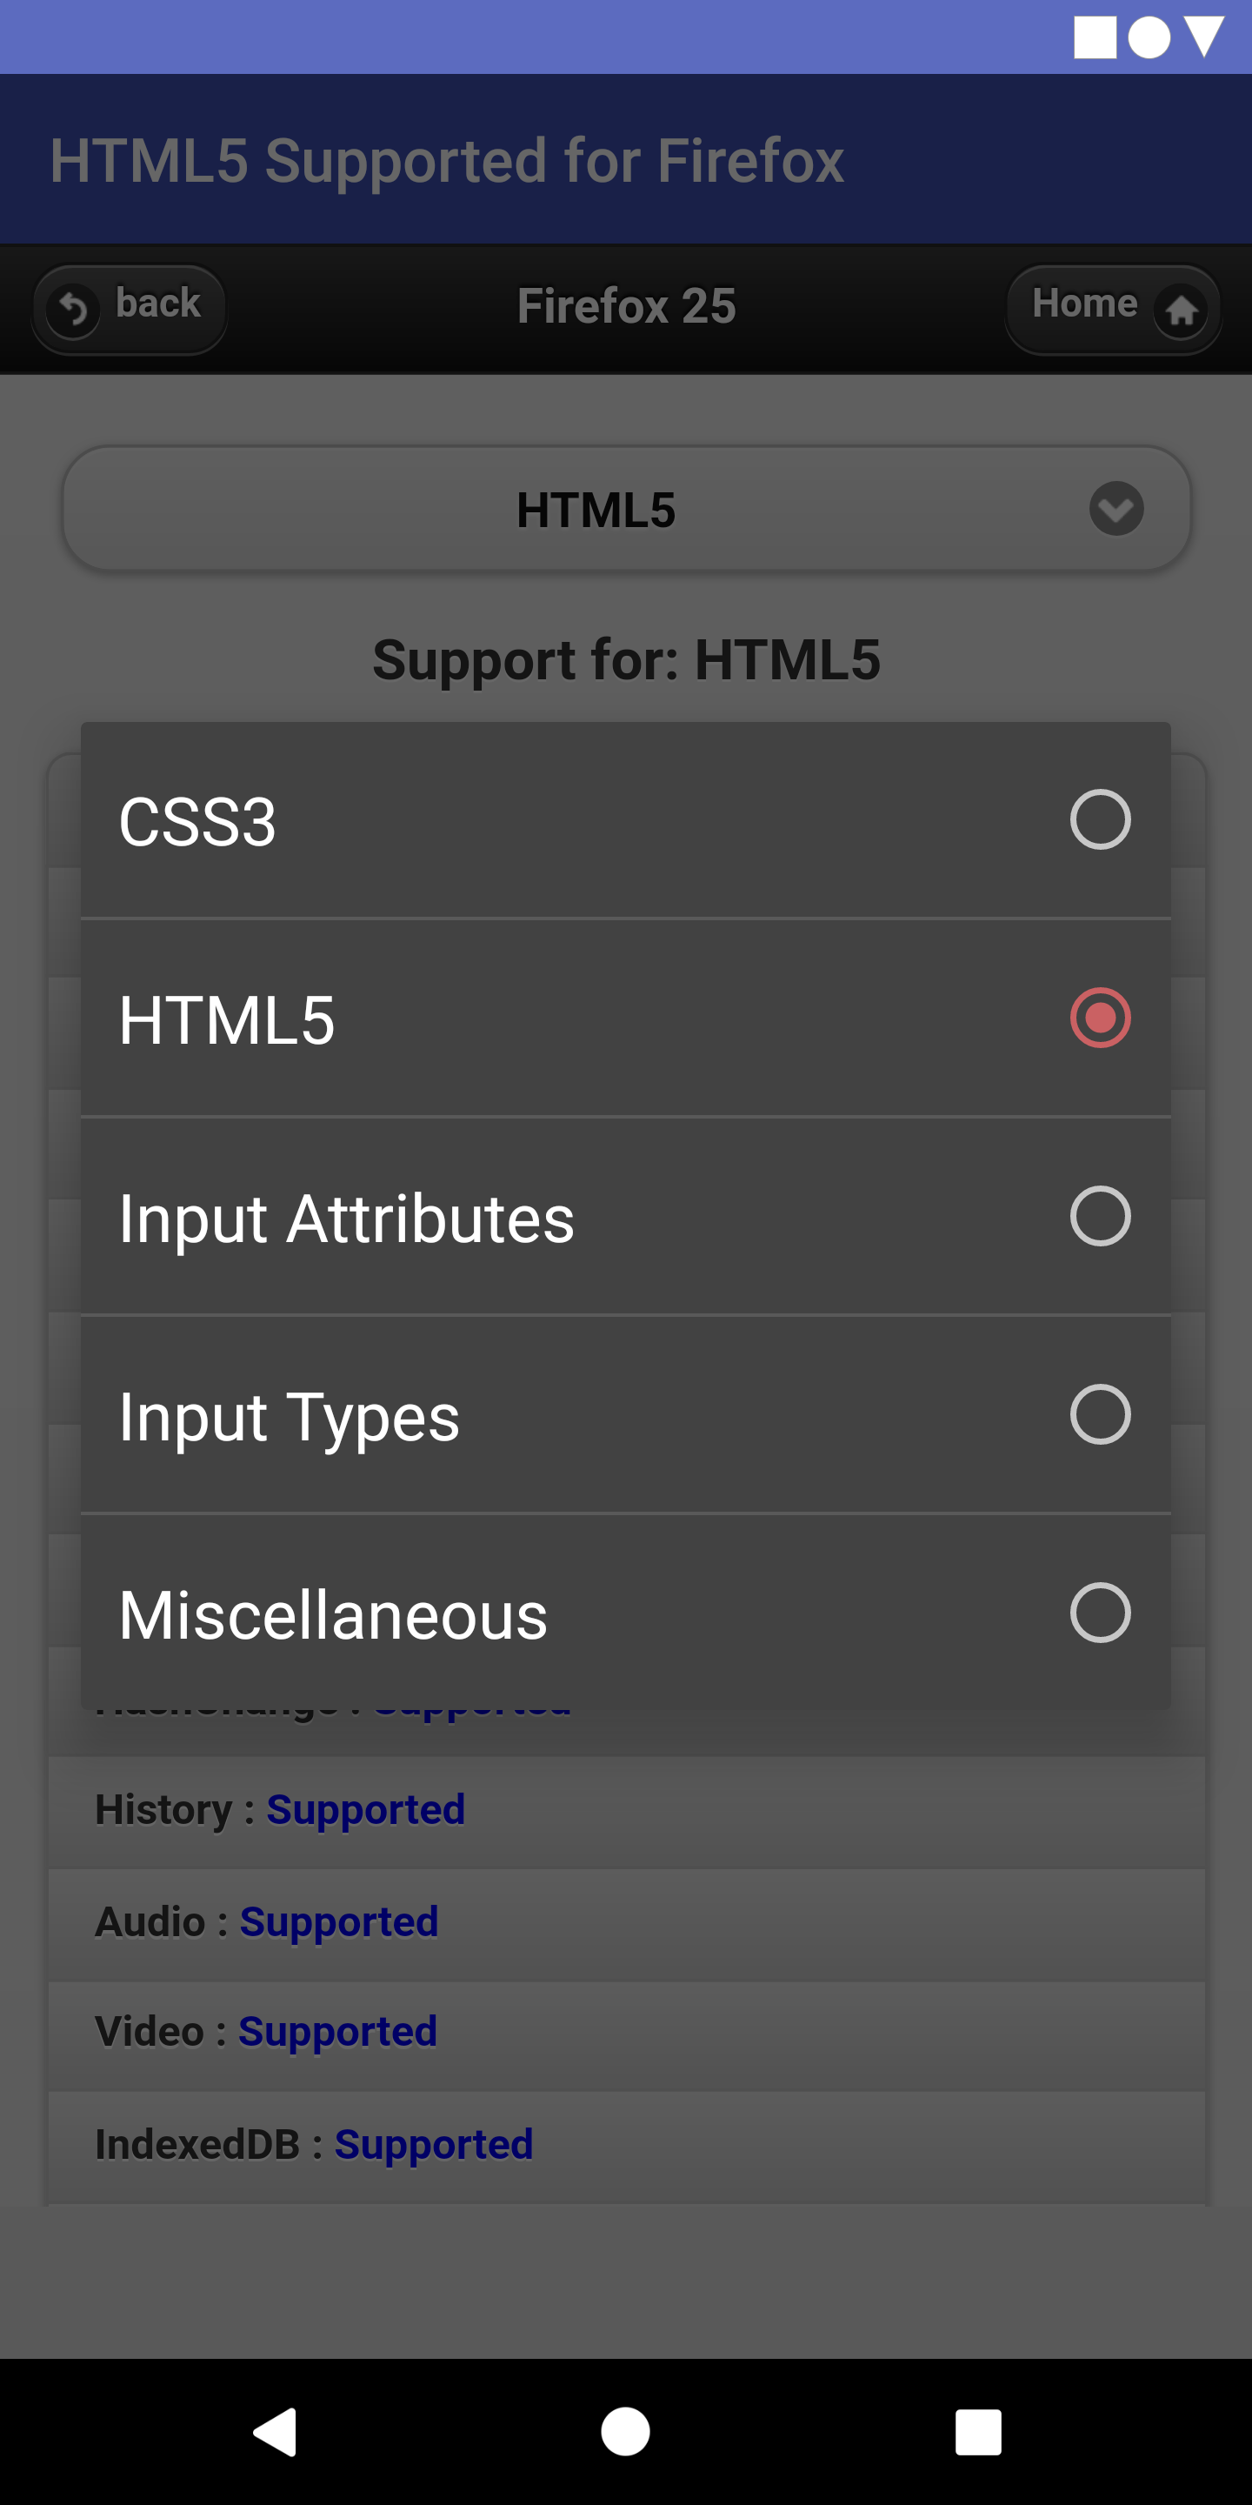The width and height of the screenshot is (1252, 2505).
Task: Tap the Android back navigation triangle
Action: point(275,2432)
